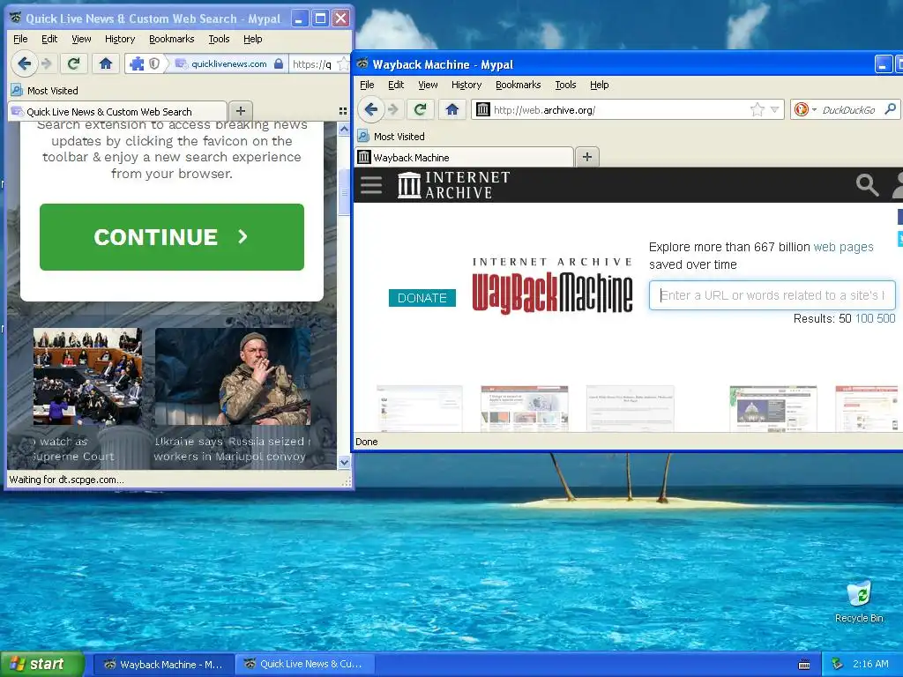Click Most Visited icon in Quick Live News window
903x677 pixels.
tap(18, 91)
